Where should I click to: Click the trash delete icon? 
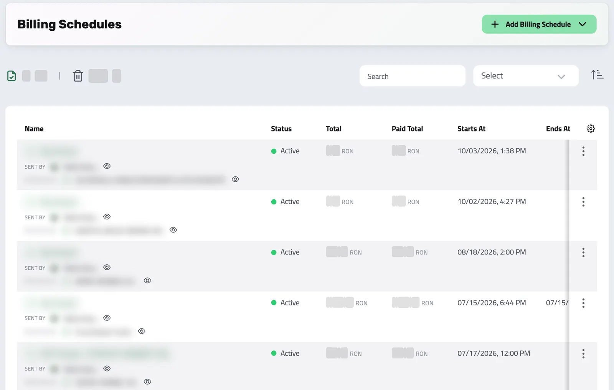point(78,76)
